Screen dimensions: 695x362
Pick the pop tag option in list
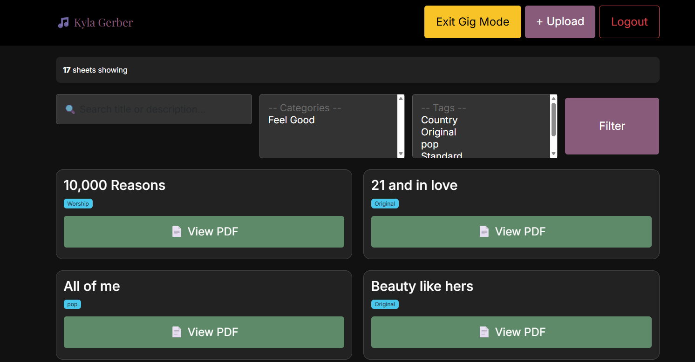(x=429, y=144)
